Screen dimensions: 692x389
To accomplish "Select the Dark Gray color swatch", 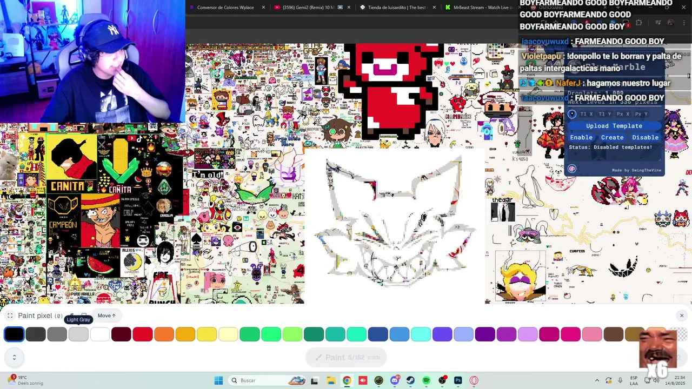I will click(x=36, y=334).
